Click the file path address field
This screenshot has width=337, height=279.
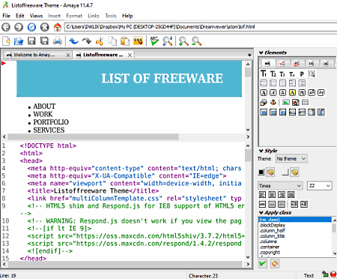tap(201, 27)
